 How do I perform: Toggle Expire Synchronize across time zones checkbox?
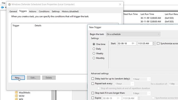153,98
